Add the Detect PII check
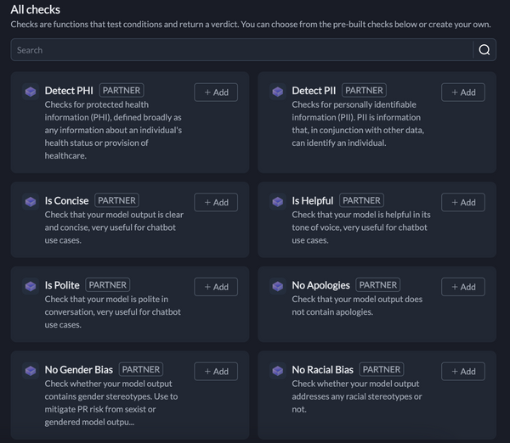The width and height of the screenshot is (510, 443). click(463, 93)
